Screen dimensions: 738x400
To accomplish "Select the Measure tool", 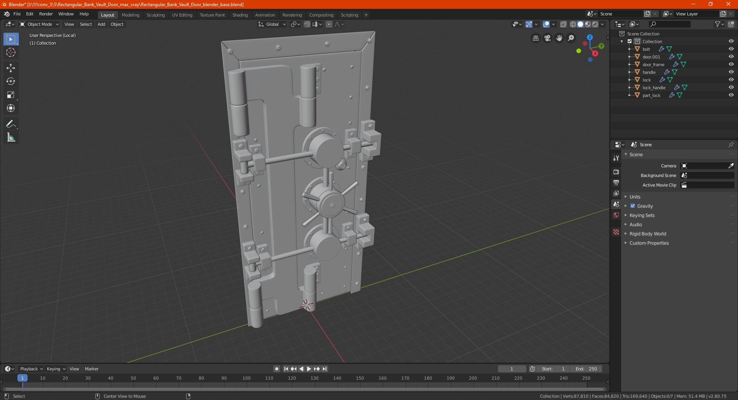I will point(11,137).
